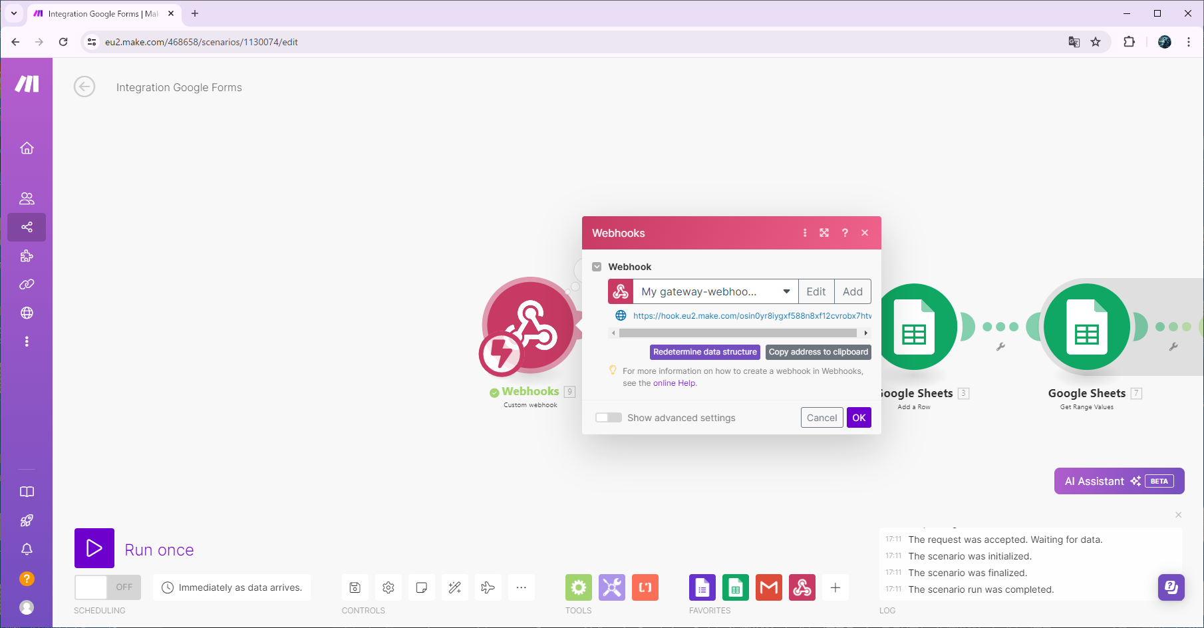Open Chrome three-dot menu
Screen dimensions: 1204x628
tap(1189, 42)
